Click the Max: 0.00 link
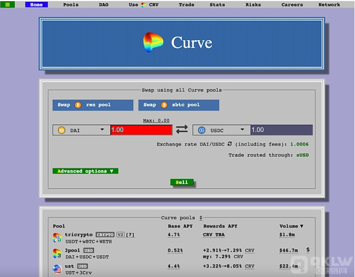 156,120
